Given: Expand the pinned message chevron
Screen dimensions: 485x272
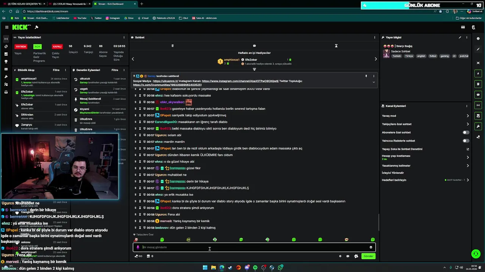Looking at the screenshot, I should (374, 82).
